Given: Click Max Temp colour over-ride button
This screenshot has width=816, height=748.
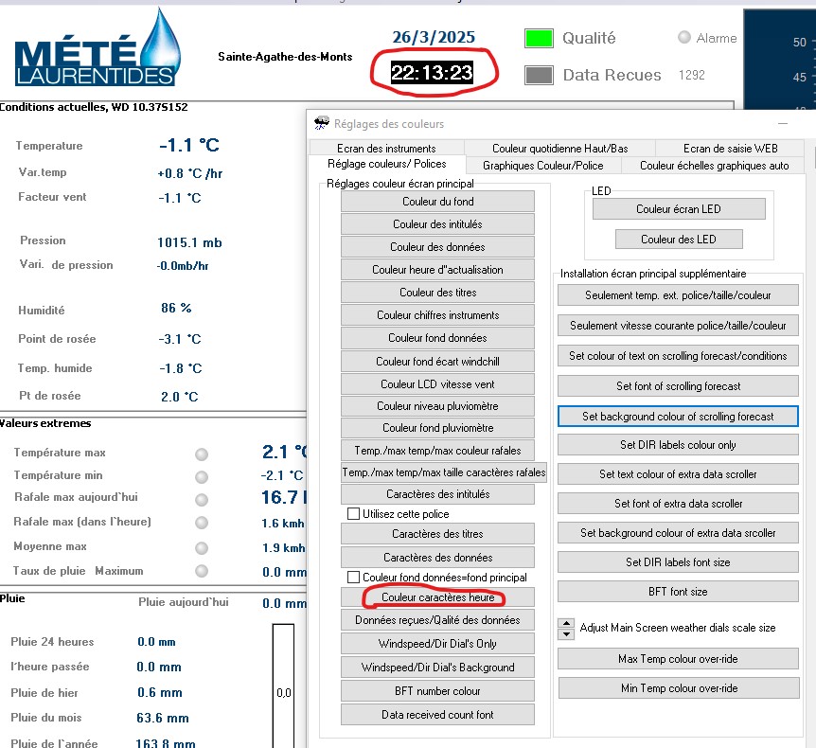Looking at the screenshot, I should (x=678, y=659).
